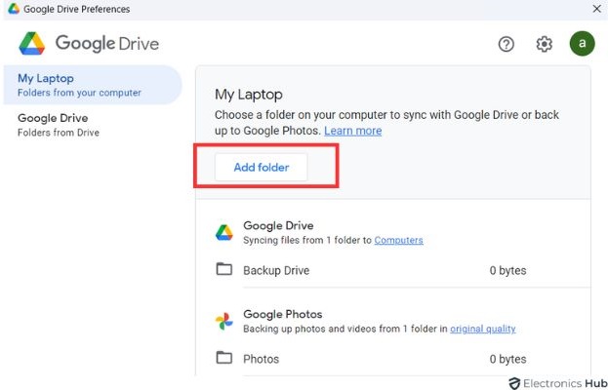The width and height of the screenshot is (608, 390).
Task: Click the Google Photos section title
Action: 283,314
